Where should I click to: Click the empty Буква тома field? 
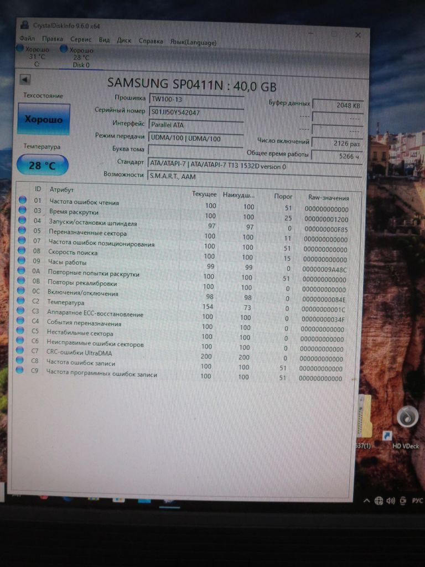195,151
